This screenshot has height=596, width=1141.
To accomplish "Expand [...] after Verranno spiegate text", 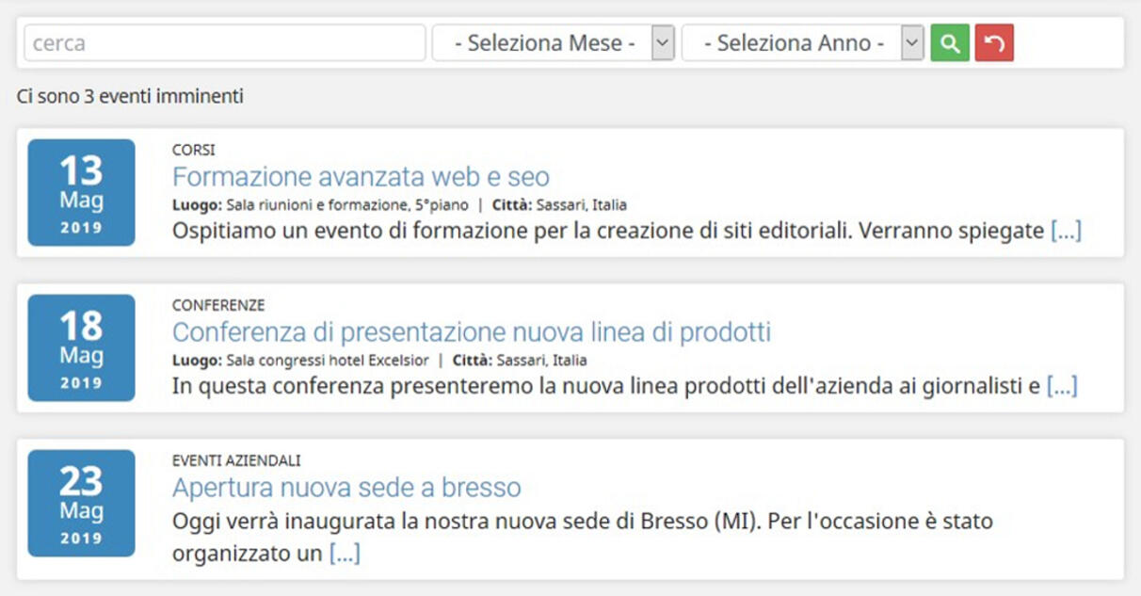I will click(x=1066, y=231).
